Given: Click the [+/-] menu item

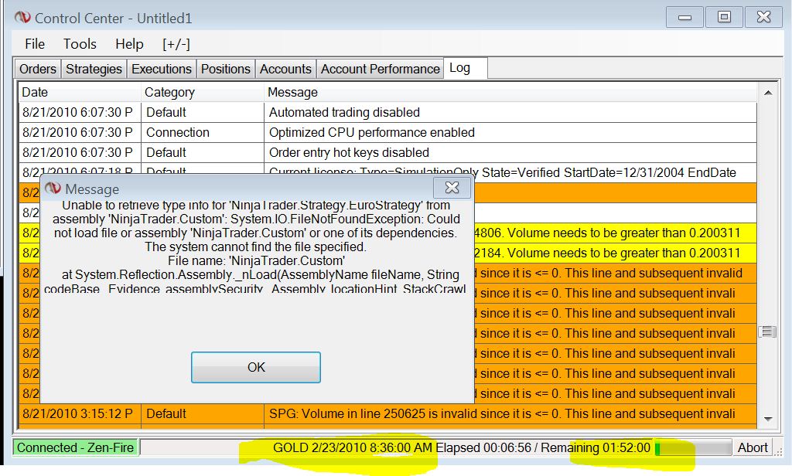Looking at the screenshot, I should point(176,44).
